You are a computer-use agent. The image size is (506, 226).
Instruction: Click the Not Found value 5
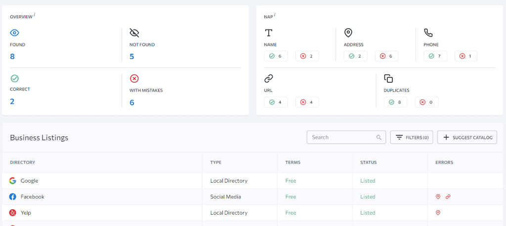[131, 57]
